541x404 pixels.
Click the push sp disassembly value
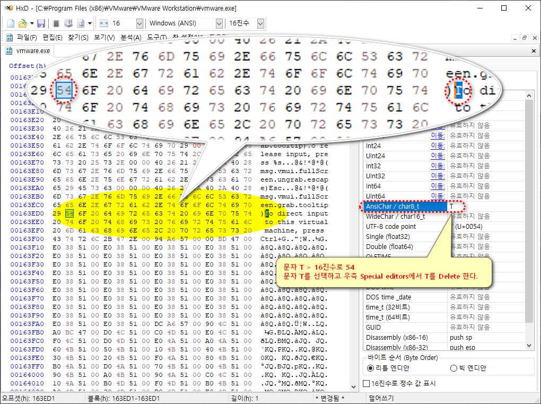click(x=461, y=337)
